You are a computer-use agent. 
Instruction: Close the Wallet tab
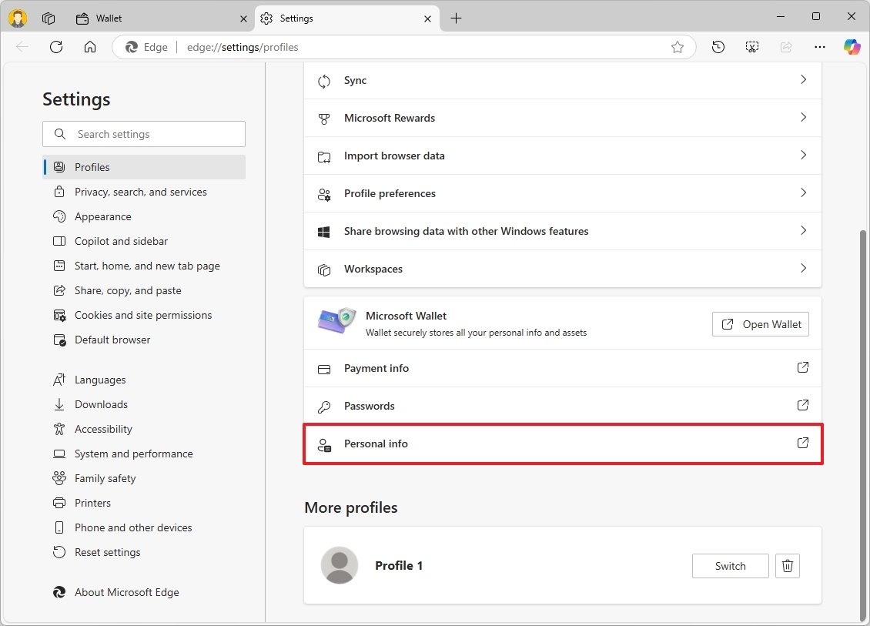click(243, 19)
